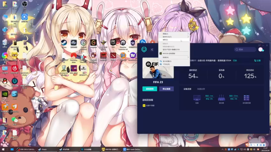Expand the 查看(V) submenu arrow
The width and height of the screenshot is (271, 152).
pos(188,34)
